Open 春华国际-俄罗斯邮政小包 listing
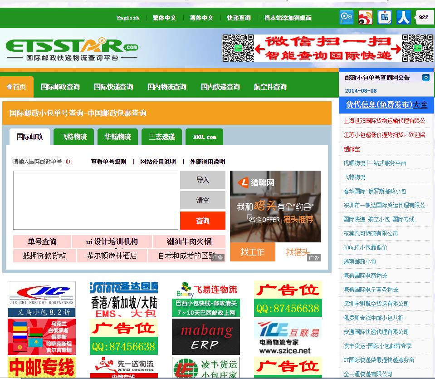The width and height of the screenshot is (435, 379). coord(375,191)
